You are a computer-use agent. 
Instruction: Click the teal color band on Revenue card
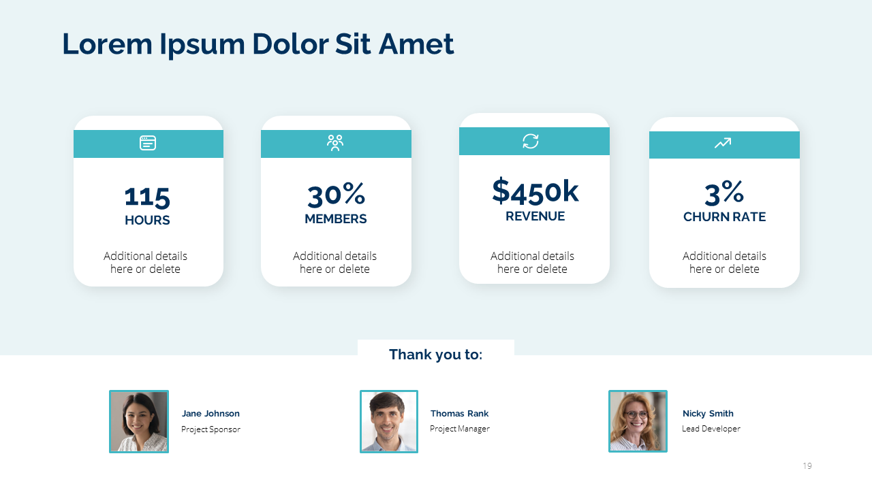click(490, 142)
